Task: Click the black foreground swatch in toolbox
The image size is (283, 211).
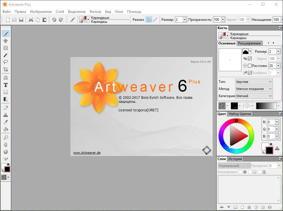Action: pyautogui.click(x=7, y=169)
